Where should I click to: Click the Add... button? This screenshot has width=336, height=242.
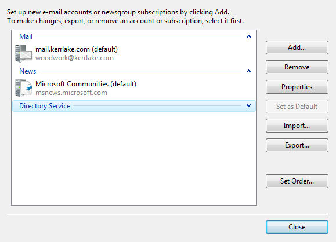[x=297, y=47]
